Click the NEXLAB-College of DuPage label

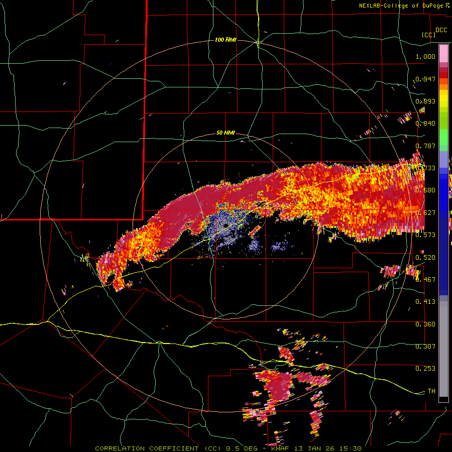coord(401,6)
